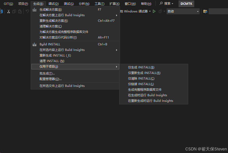The width and height of the screenshot is (228, 153).
Task: Select 仅重新生成 INSTALL(R) in submenu
Action: pos(153,73)
